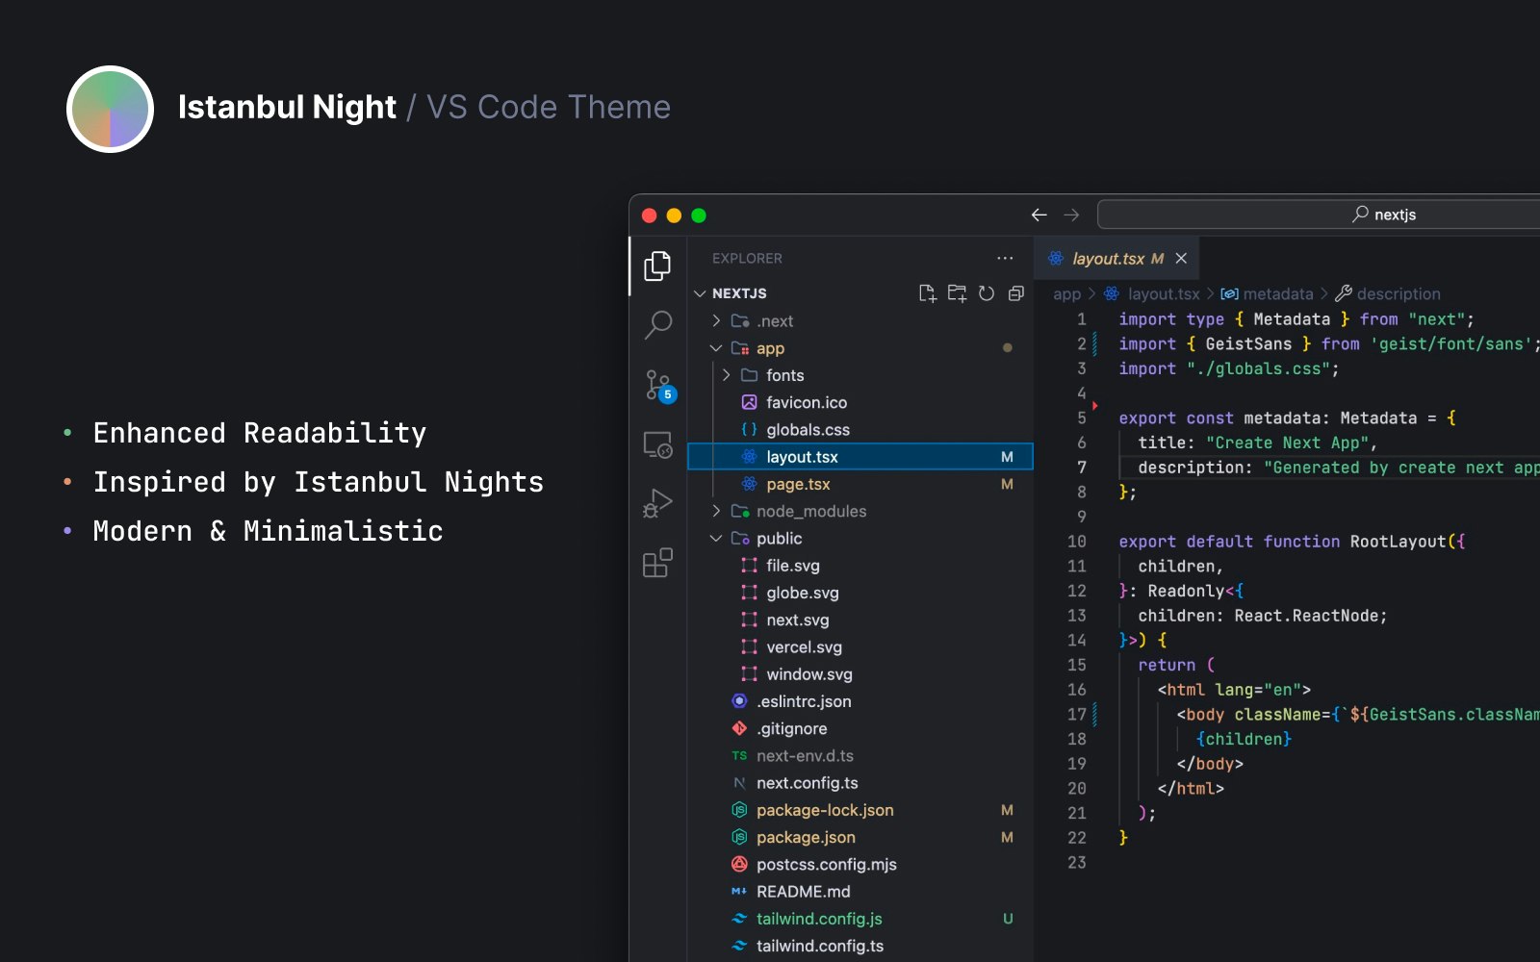This screenshot has width=1540, height=962.
Task: Collapse all folders in Explorer
Action: [1016, 293]
